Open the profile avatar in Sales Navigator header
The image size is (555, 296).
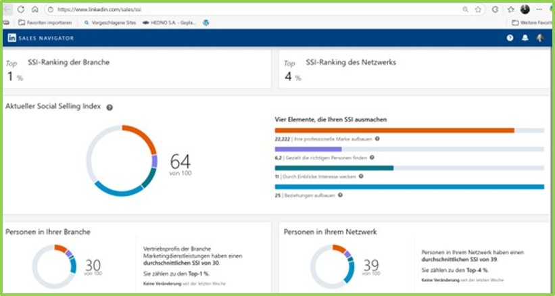(540, 38)
